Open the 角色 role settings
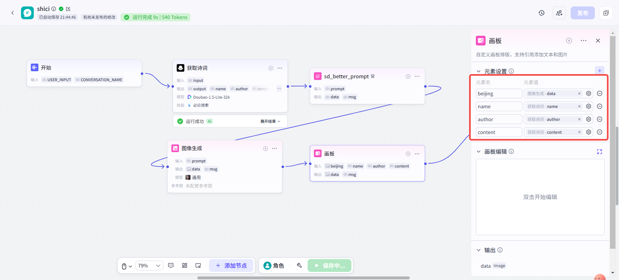 coord(274,266)
